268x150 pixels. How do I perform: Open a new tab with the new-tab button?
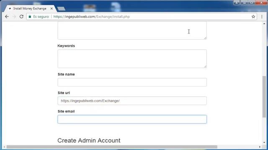click(x=61, y=8)
